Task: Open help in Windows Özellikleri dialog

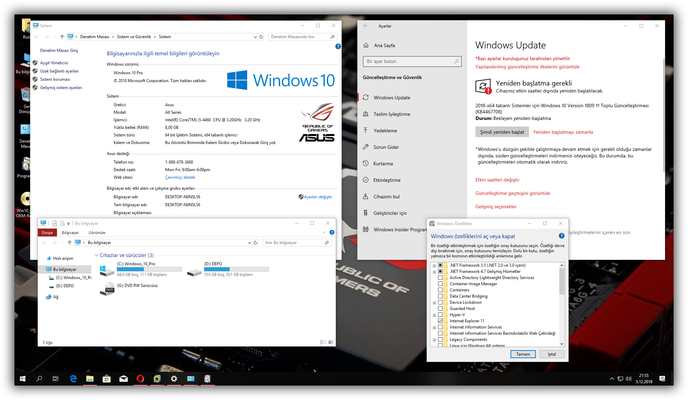Action: click(562, 236)
